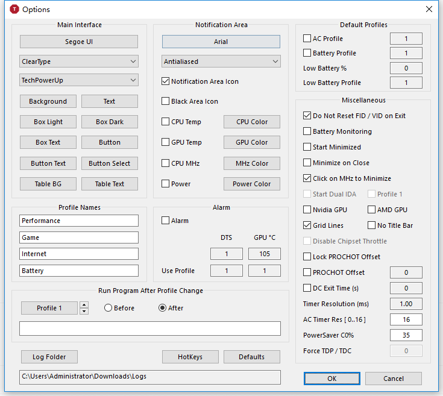
Task: Enable the Alarm checkbox
Action: 166,221
